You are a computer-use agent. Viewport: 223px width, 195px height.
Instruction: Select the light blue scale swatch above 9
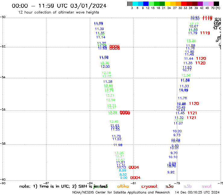[x=140, y=4]
